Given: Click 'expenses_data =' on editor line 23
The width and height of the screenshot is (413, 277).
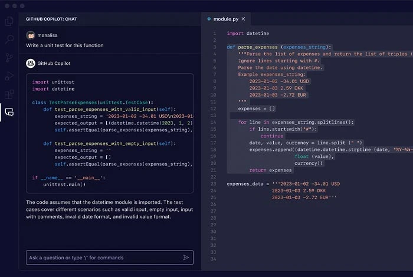Looking at the screenshot, I should pos(248,184).
